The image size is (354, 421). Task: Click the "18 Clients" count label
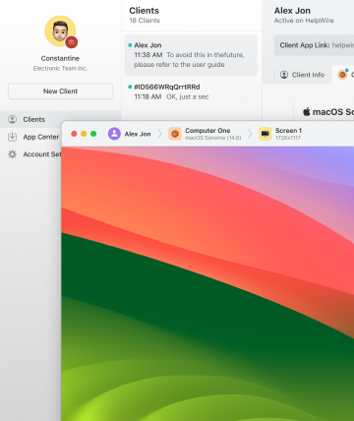[x=145, y=21]
